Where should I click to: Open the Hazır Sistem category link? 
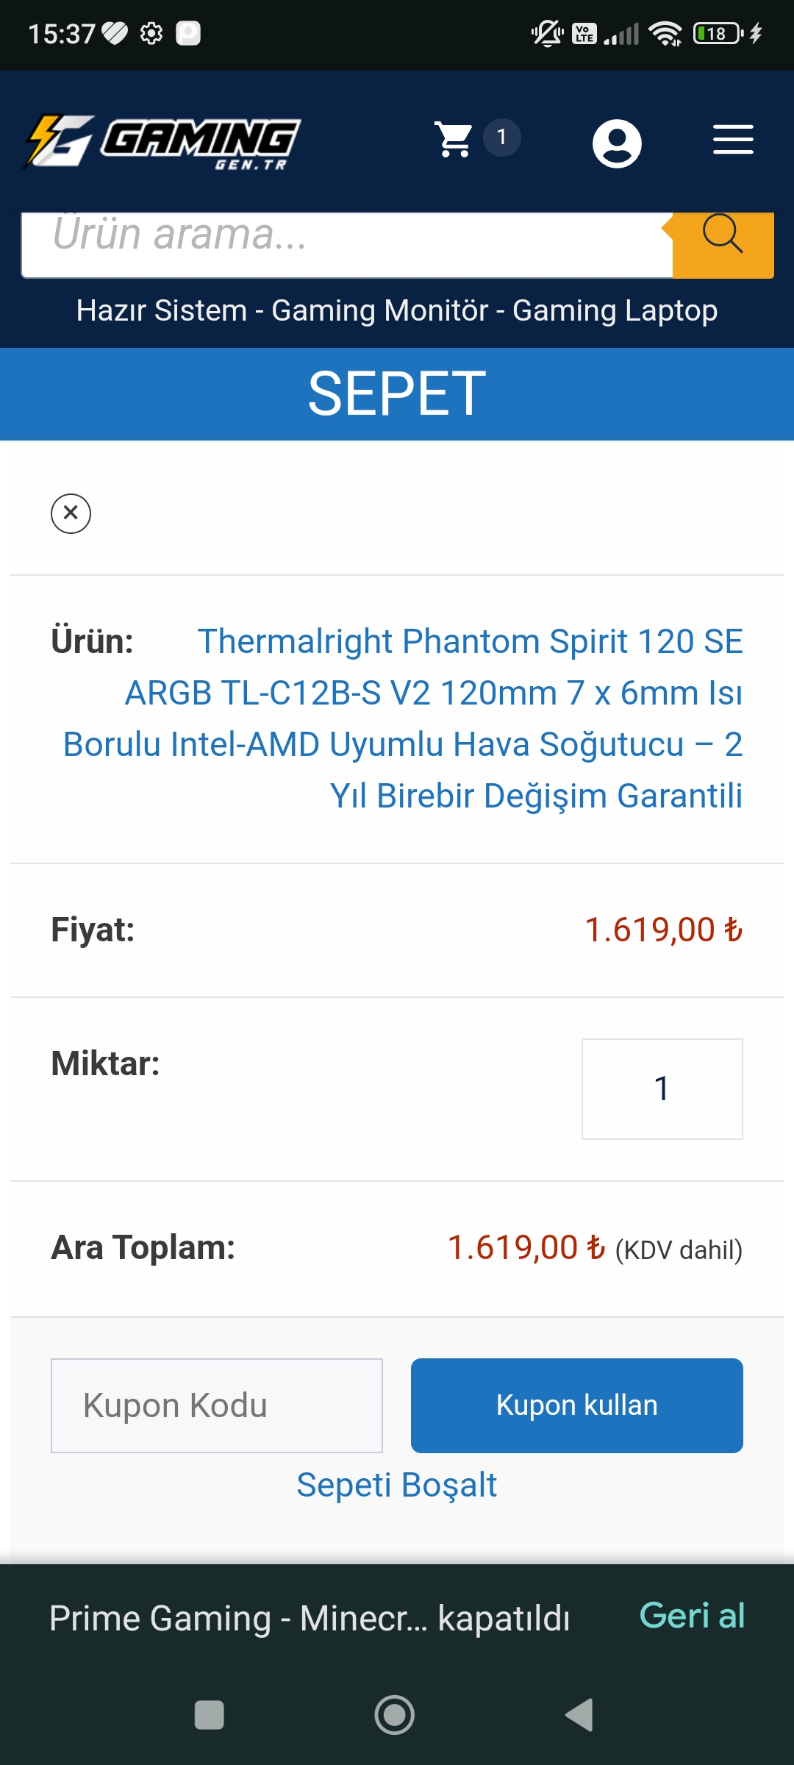point(161,310)
